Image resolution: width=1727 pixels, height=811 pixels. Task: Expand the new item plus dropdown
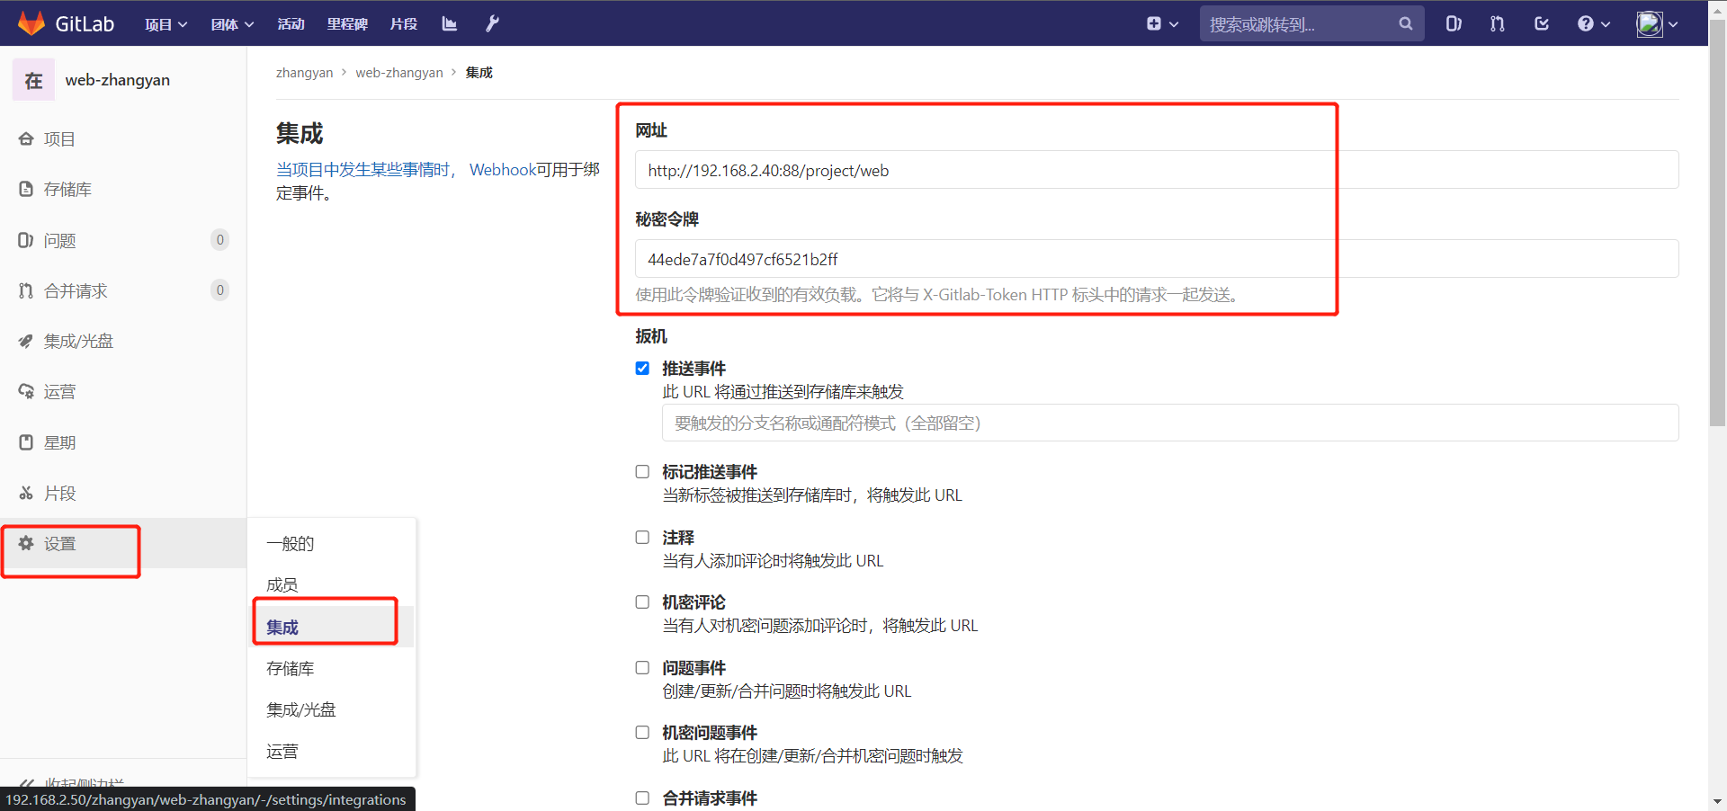click(1162, 23)
